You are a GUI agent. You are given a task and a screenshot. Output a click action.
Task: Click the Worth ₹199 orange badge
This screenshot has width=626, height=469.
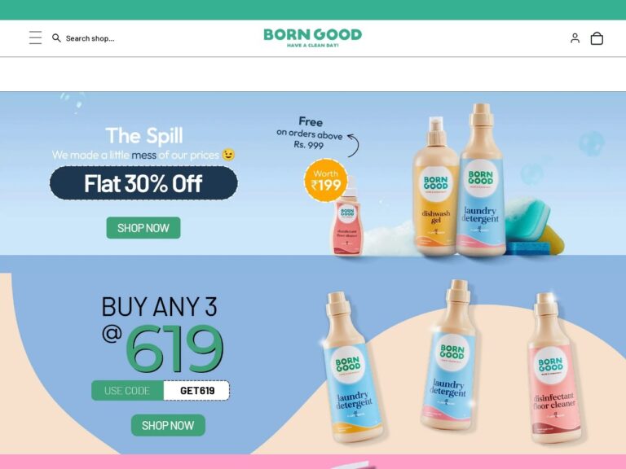[x=326, y=180]
